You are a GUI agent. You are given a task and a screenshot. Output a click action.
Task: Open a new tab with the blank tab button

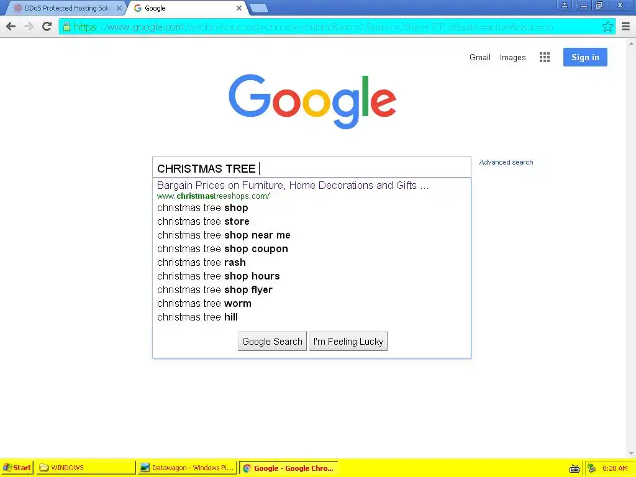point(258,8)
